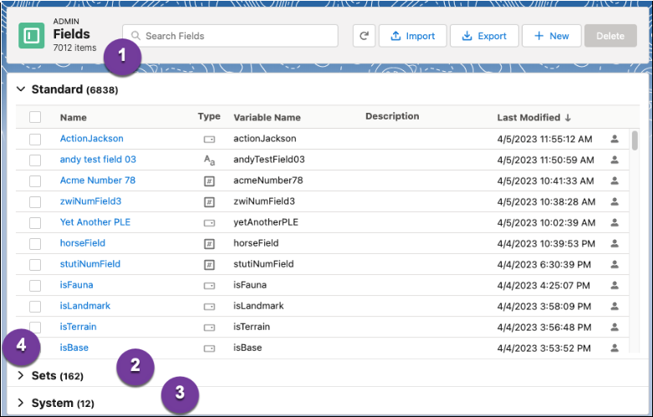Click picklist type icon for isTerrain
This screenshot has height=417, width=653.
tap(209, 328)
